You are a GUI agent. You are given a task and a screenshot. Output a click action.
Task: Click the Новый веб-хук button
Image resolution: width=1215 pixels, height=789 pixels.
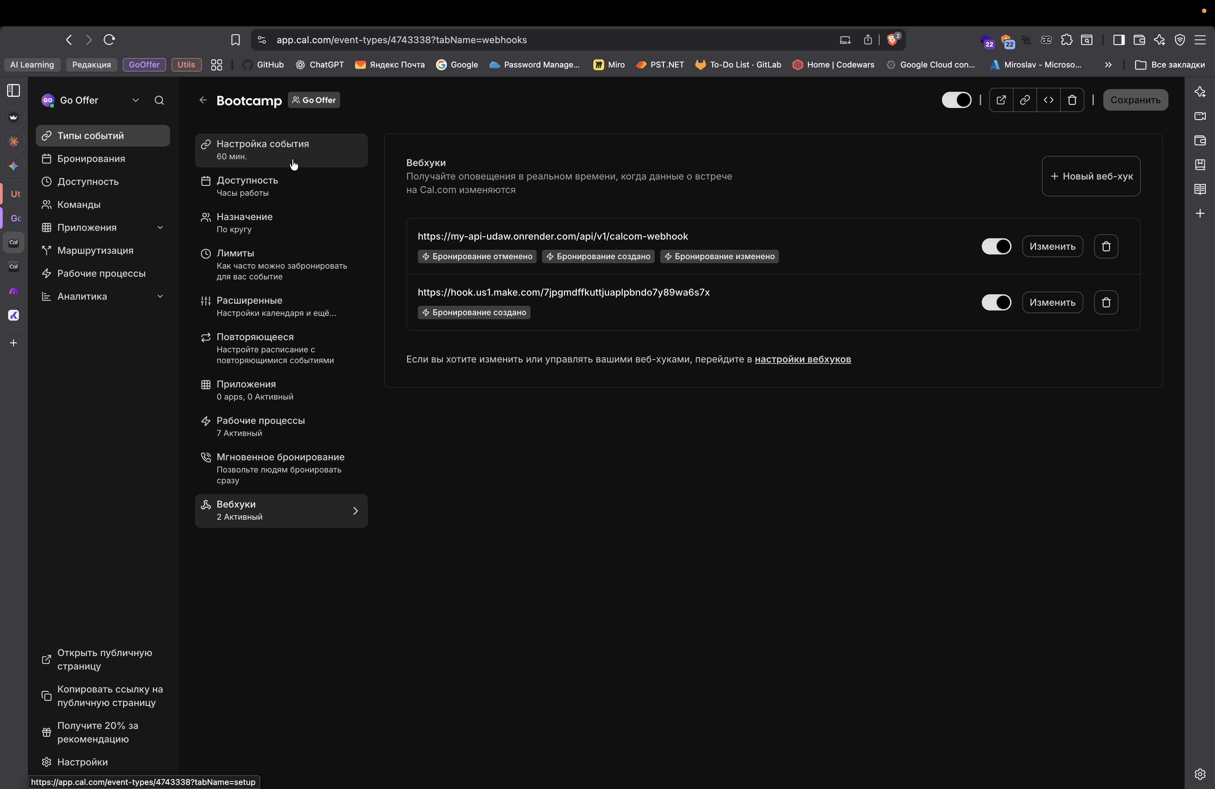tap(1090, 176)
